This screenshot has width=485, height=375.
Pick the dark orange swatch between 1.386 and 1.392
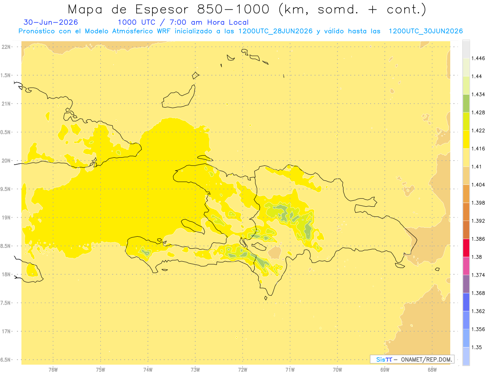coord(466,230)
